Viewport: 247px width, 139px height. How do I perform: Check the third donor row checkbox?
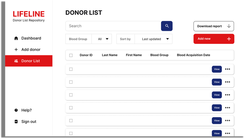71,95
